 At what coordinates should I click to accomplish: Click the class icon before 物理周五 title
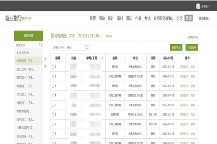tap(52, 36)
